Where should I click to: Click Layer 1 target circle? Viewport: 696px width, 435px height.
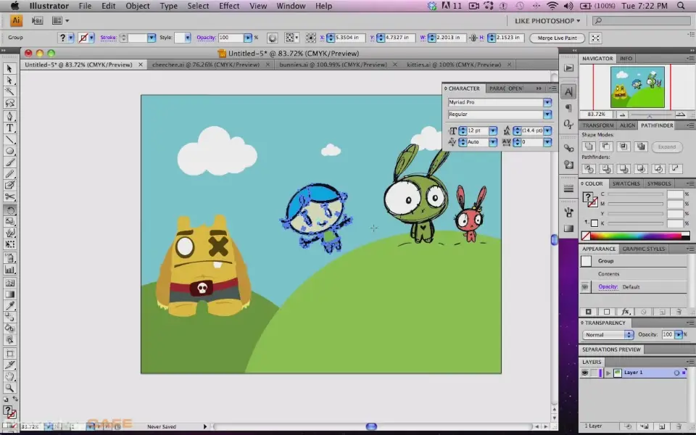(x=676, y=373)
